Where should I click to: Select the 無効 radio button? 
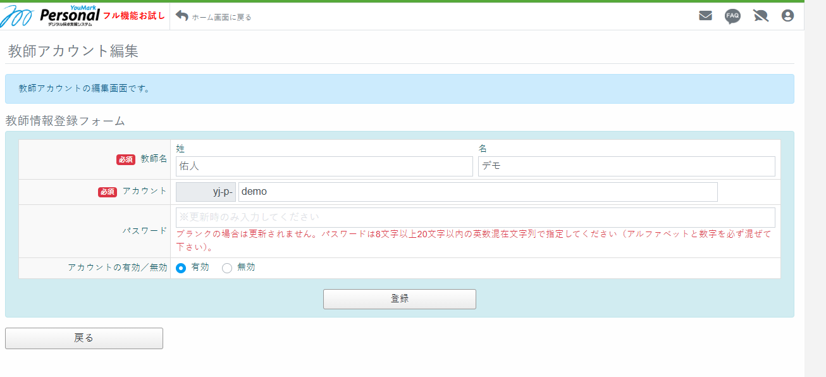point(227,267)
